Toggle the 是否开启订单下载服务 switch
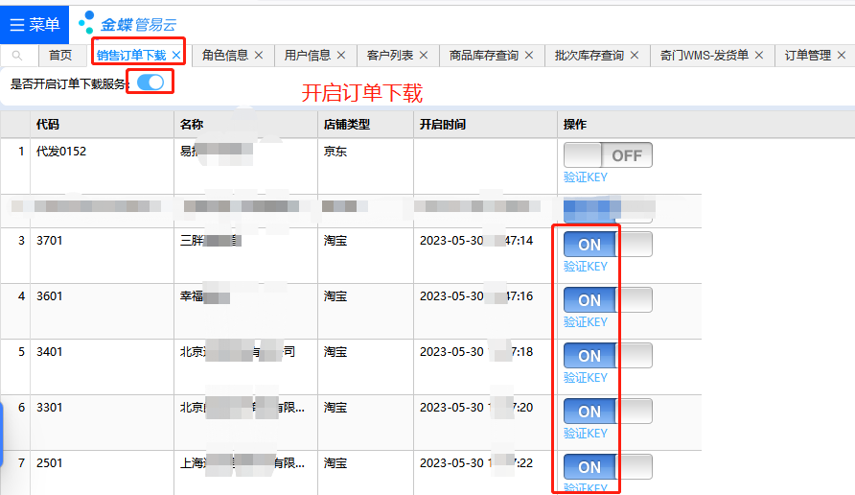855x495 pixels. (x=150, y=82)
